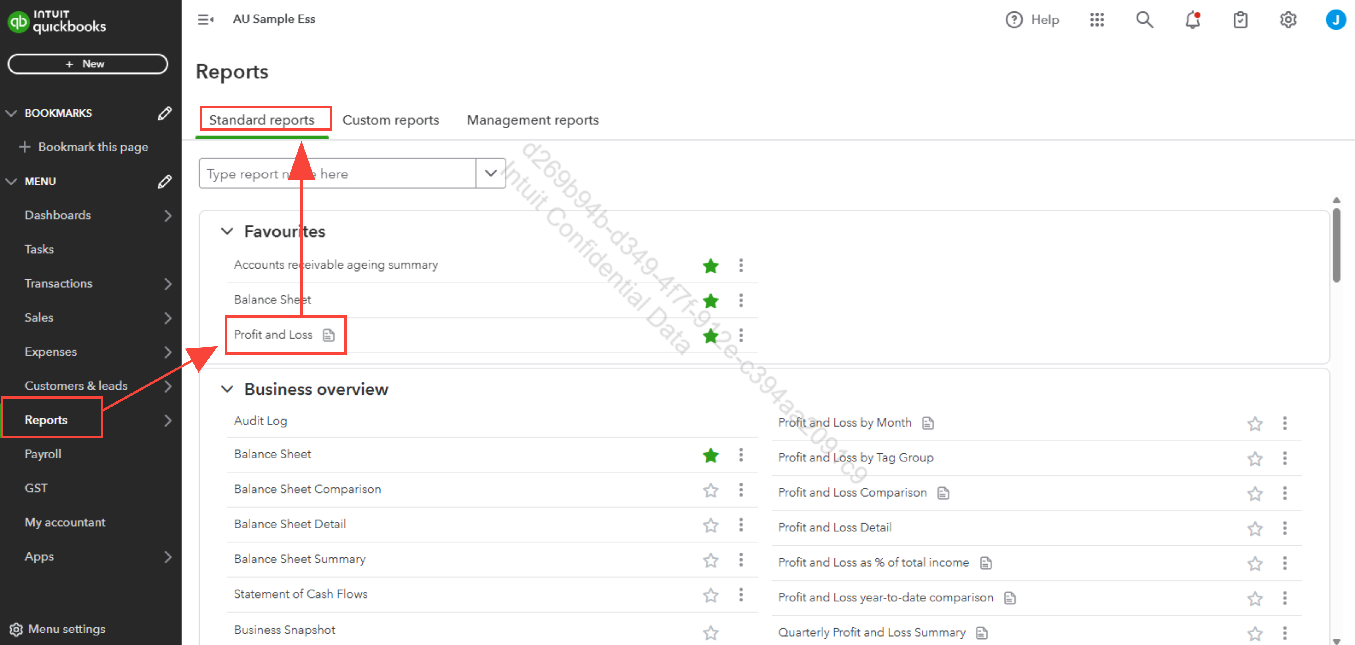
Task: Expand the Dashboards submenu arrow
Action: 168,215
